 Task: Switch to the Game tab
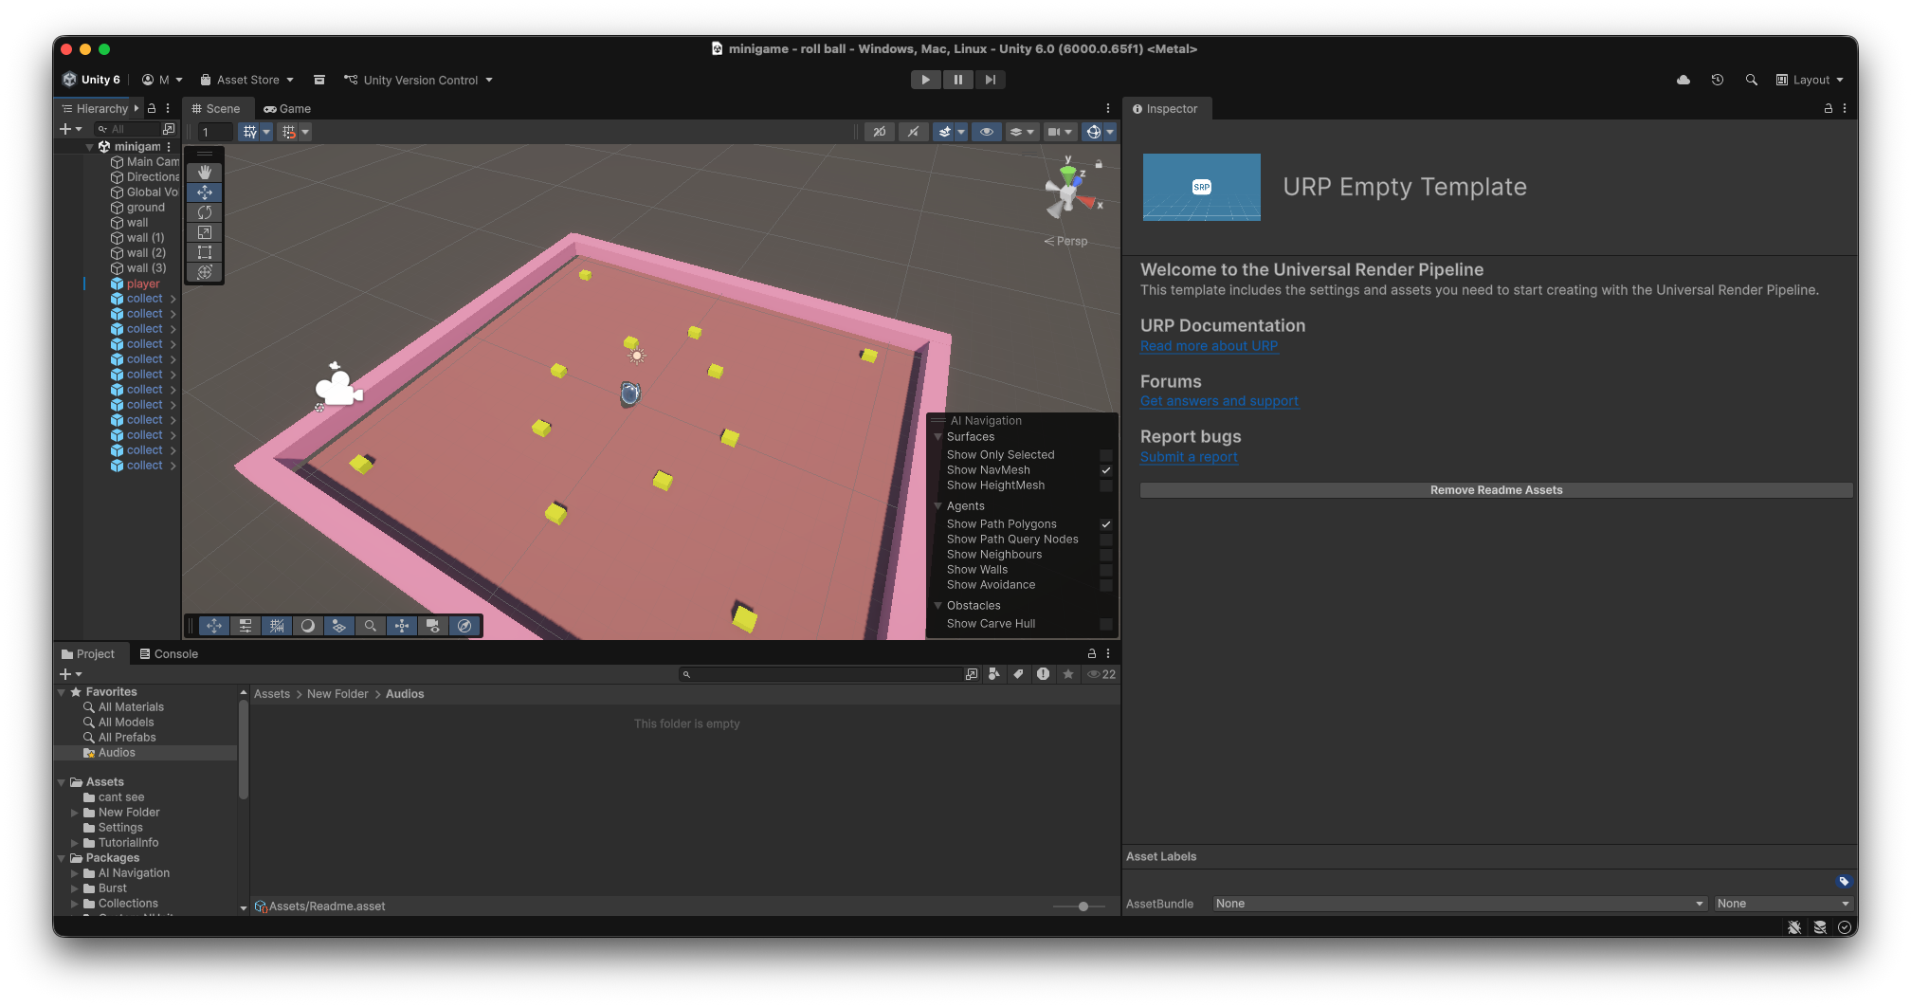point(287,109)
